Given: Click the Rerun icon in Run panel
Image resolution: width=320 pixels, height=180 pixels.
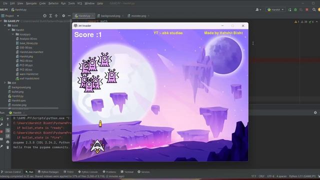Looking at the screenshot, I should (x=1, y=119).
